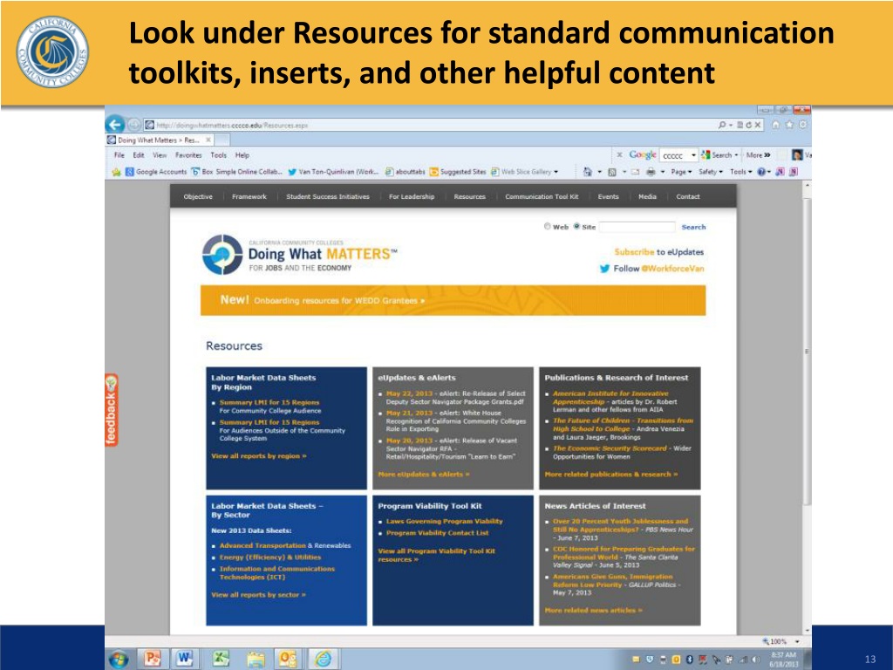Open the Student Success Initiatives nav item
The image size is (893, 670).
(328, 196)
